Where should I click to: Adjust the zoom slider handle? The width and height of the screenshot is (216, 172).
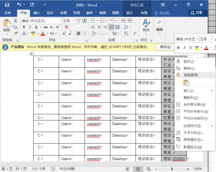click(172, 169)
